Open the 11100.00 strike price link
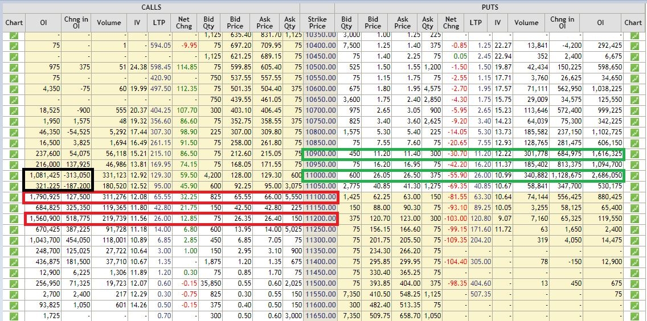647x321 pixels. point(321,197)
